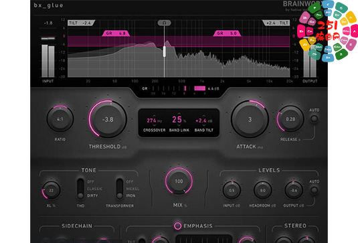Click the high band GR 5.0 tag
This screenshot has width=358, height=243.
227,33
